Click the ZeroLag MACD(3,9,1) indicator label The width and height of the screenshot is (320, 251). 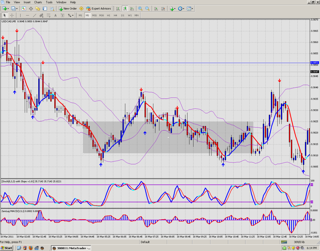(21, 211)
